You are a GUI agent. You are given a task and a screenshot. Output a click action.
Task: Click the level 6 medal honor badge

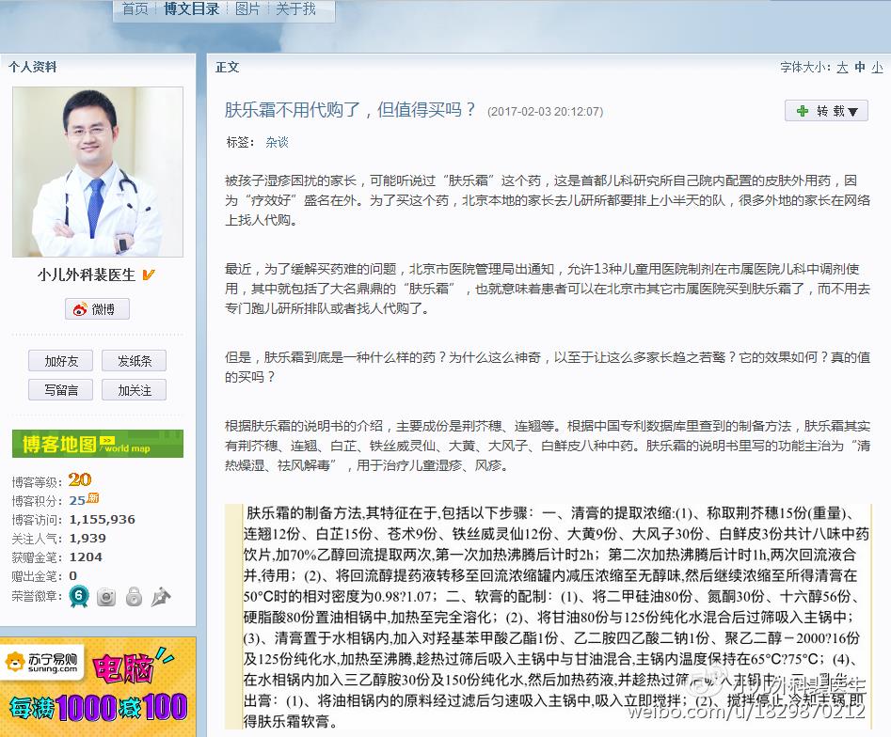pyautogui.click(x=79, y=595)
